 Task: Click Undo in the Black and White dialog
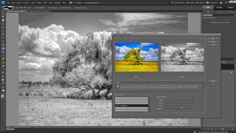click(213, 81)
